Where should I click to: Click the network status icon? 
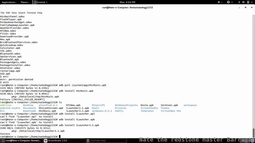239,2
